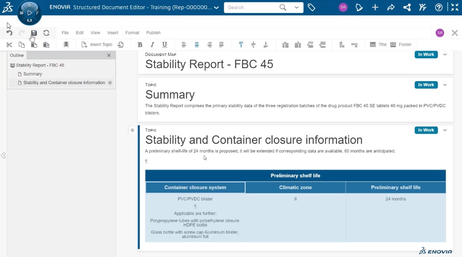
Task: Click the Insert Topic button
Action: tap(97, 45)
